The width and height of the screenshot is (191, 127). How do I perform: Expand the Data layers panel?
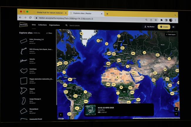click(x=171, y=35)
